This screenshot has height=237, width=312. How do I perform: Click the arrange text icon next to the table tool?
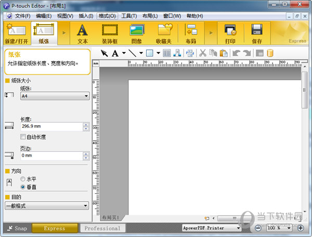pos(177,53)
